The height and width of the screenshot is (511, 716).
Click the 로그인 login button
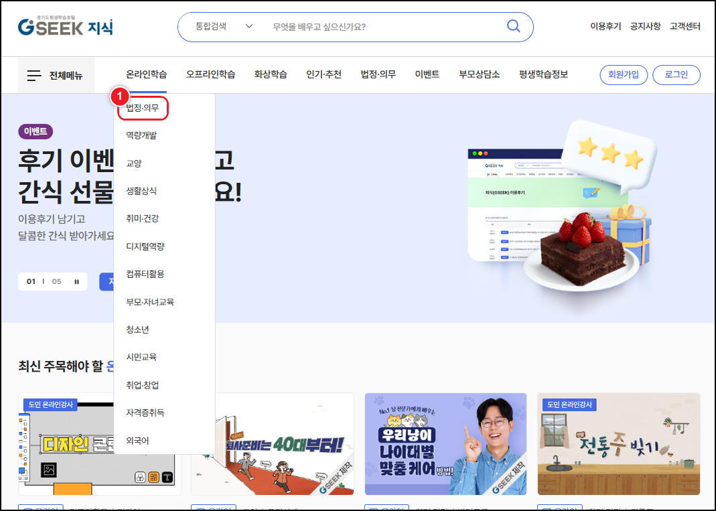coord(676,75)
